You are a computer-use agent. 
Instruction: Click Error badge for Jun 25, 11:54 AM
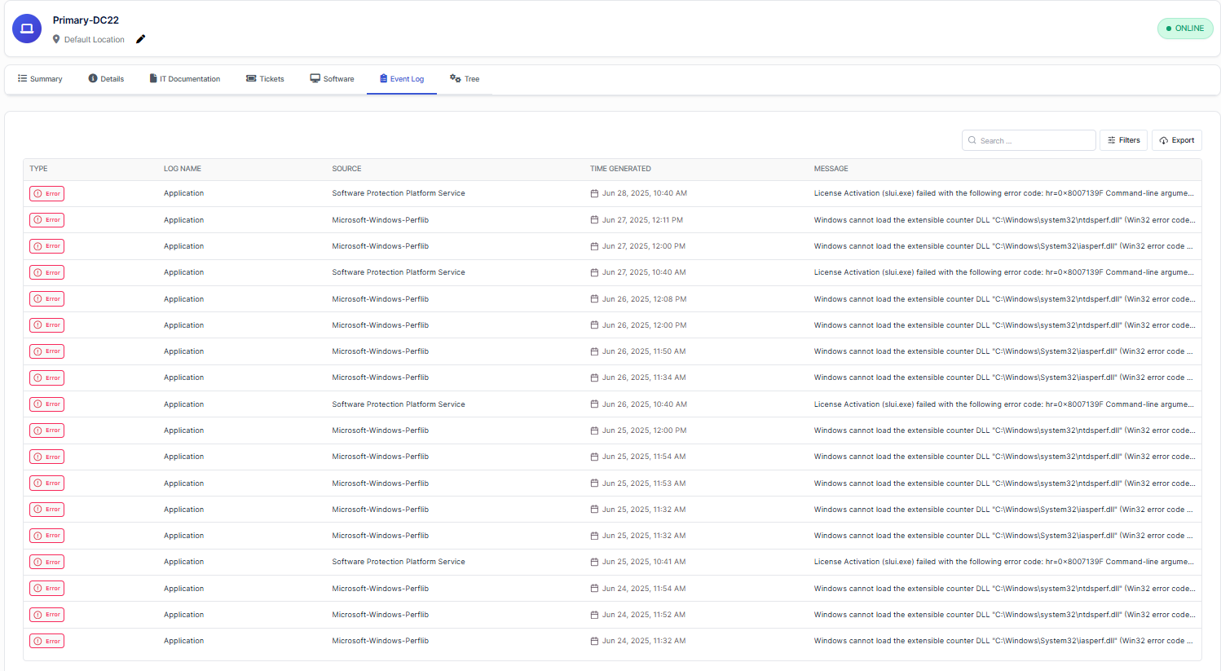tap(46, 457)
